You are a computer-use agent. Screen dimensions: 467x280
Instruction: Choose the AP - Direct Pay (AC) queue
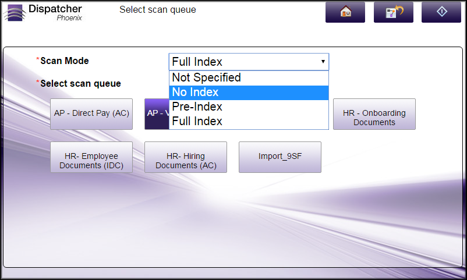[x=91, y=114]
